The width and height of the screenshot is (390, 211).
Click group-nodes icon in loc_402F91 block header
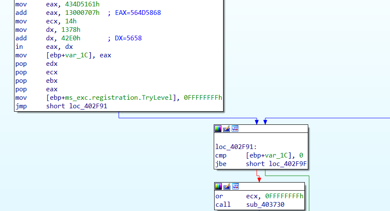[235, 129]
